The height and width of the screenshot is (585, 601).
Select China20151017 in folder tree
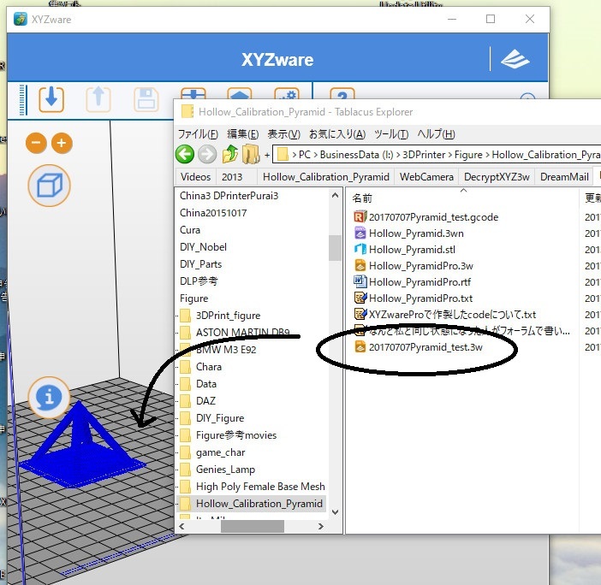213,213
